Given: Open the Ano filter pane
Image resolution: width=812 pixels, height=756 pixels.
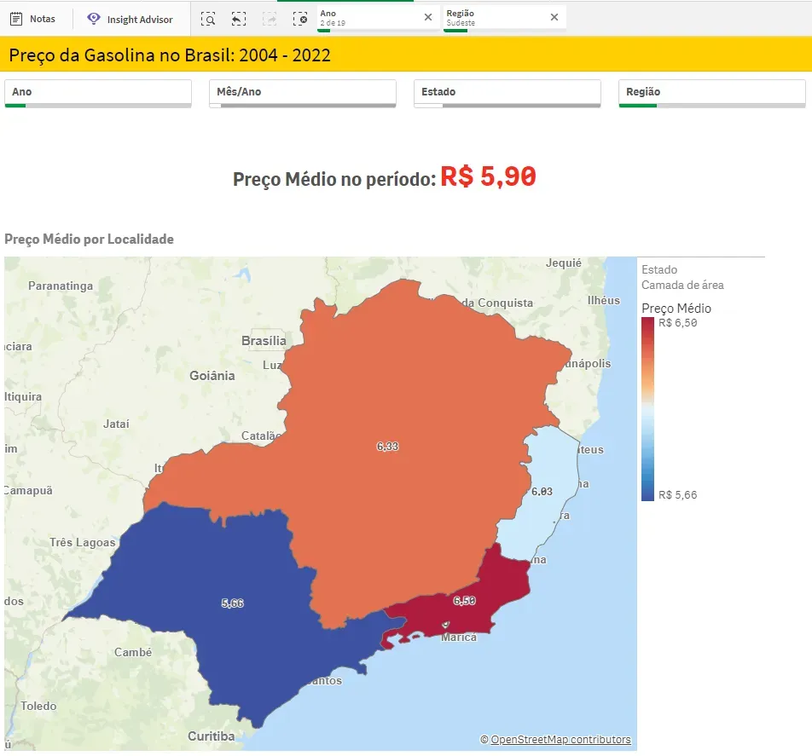Looking at the screenshot, I should (x=96, y=92).
